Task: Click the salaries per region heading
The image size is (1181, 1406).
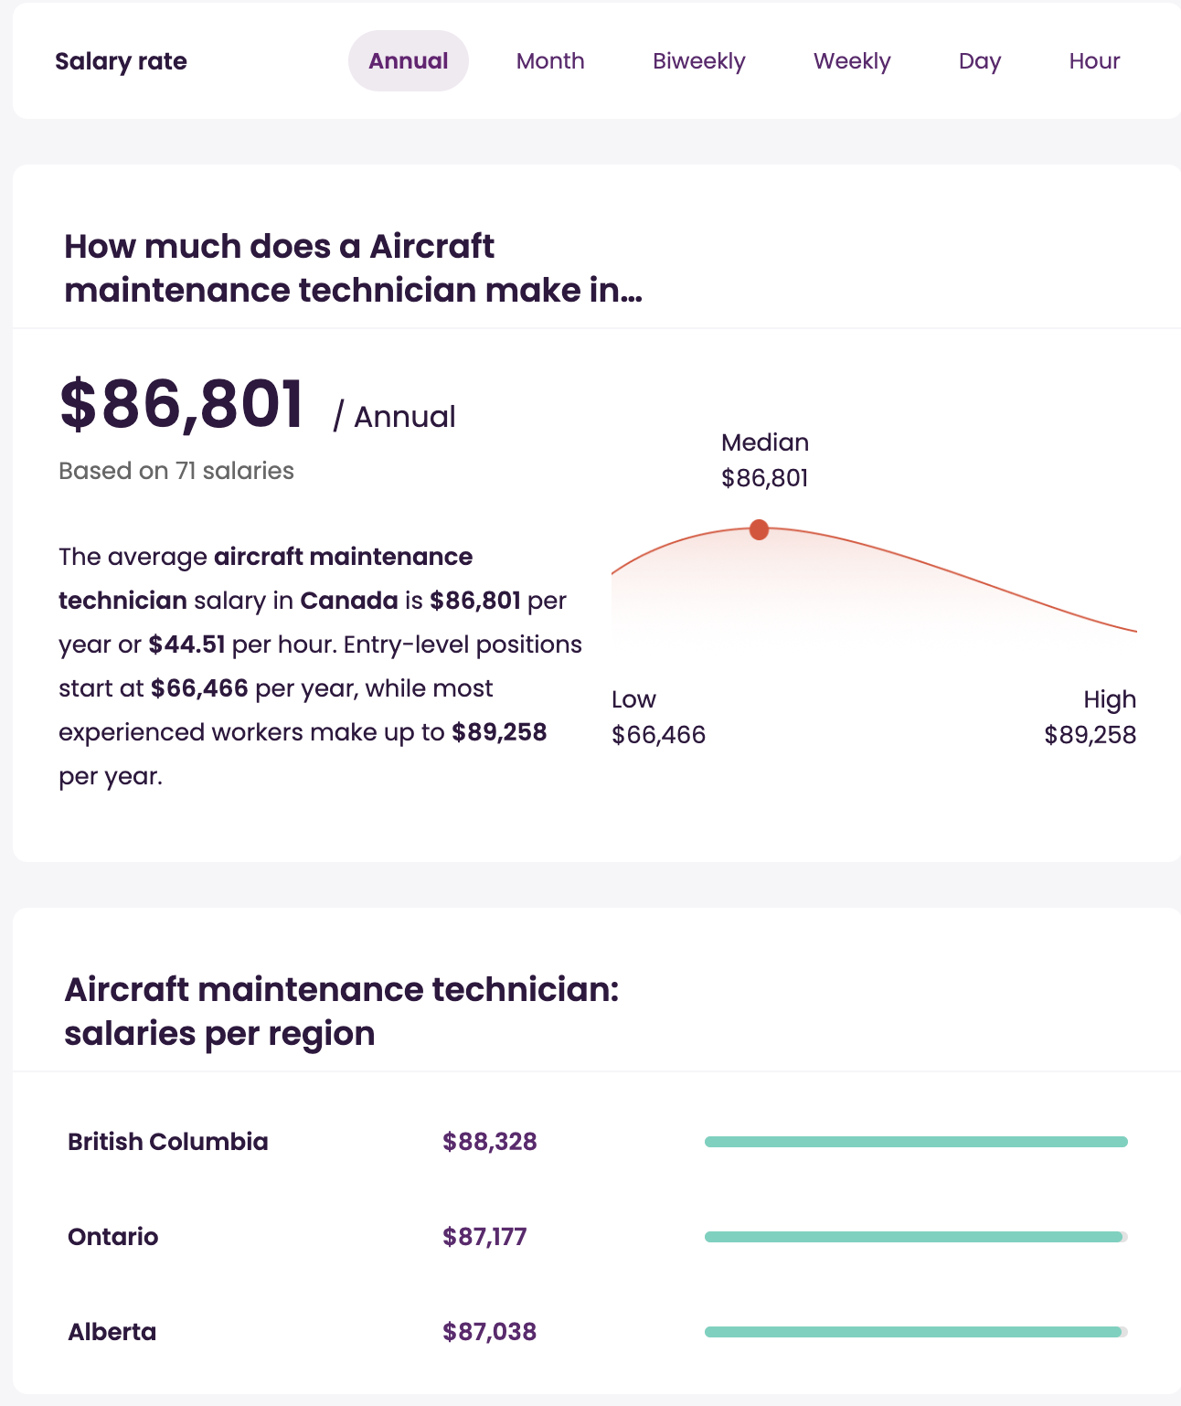Action: [x=342, y=1011]
